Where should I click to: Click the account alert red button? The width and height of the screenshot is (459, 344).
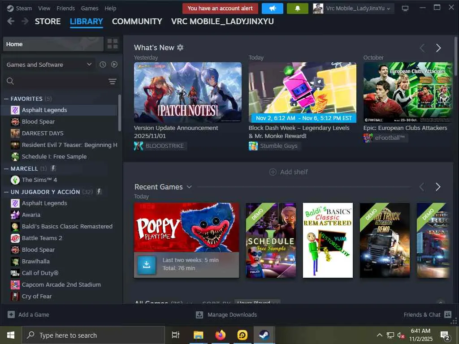coord(220,9)
